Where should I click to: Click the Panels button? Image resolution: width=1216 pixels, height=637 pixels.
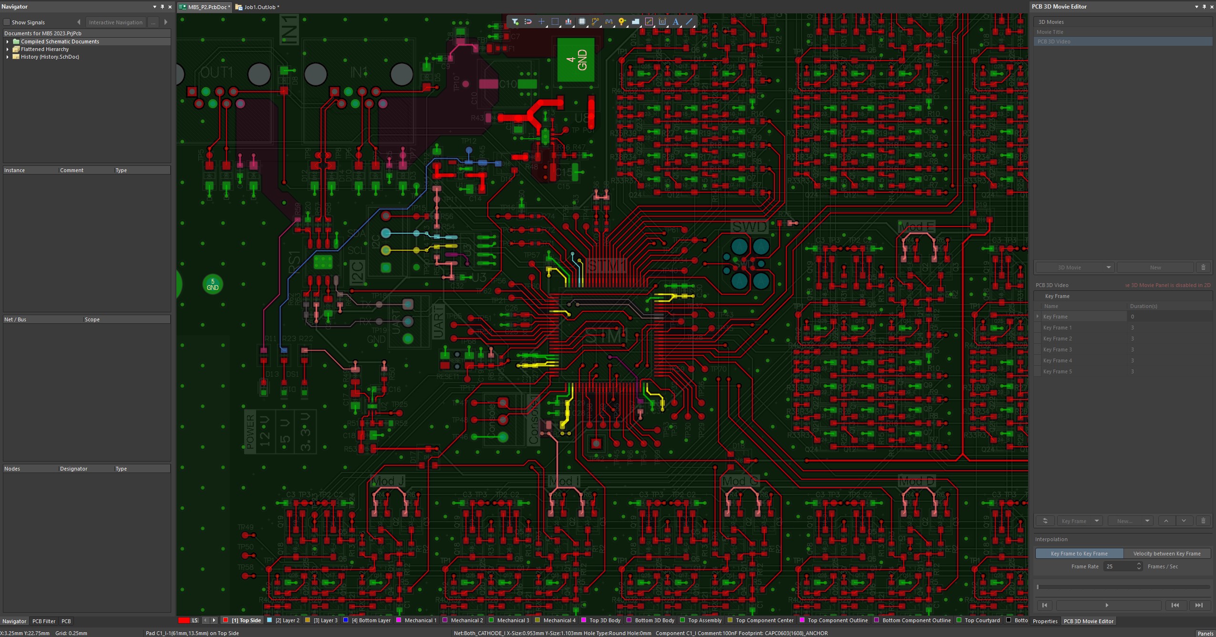(x=1206, y=633)
